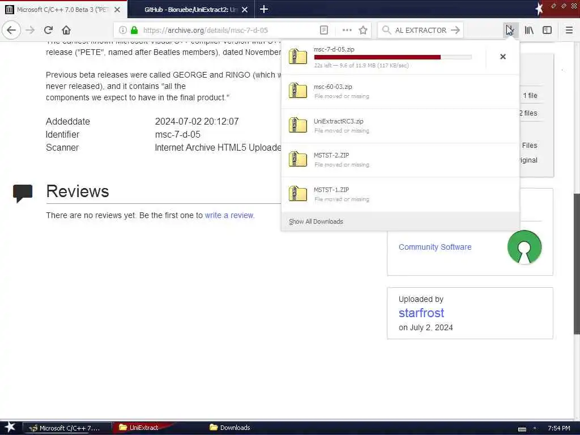The image size is (580, 435).
Task: Close the Microsoft C/C++ 7.0 Beta 3 tab
Action: pyautogui.click(x=117, y=10)
